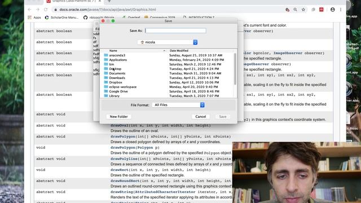The height and width of the screenshot is (203, 361).
Task: Cancel the Save dialog
Action: [201, 117]
